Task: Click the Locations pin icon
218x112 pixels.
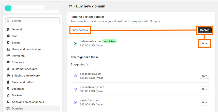Action: click(8, 89)
